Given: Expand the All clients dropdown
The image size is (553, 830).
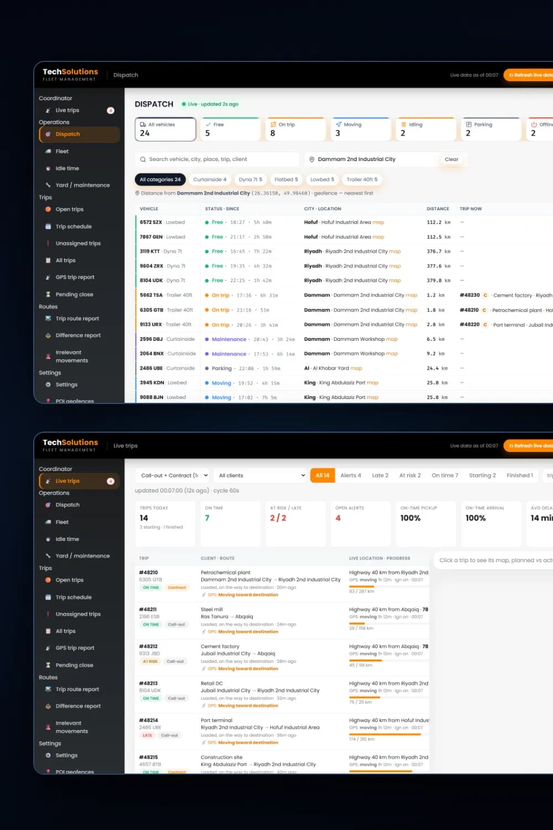Looking at the screenshot, I should (x=260, y=475).
